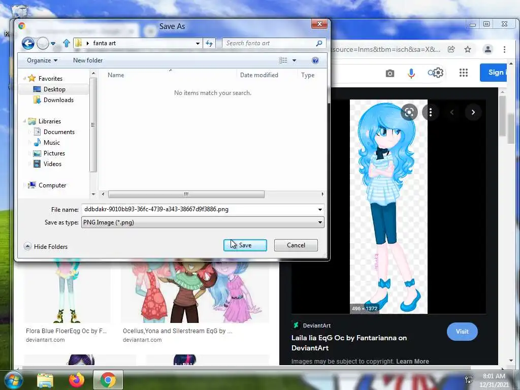Refresh the fanta art folder view
This screenshot has width=520, height=390.
(x=209, y=43)
